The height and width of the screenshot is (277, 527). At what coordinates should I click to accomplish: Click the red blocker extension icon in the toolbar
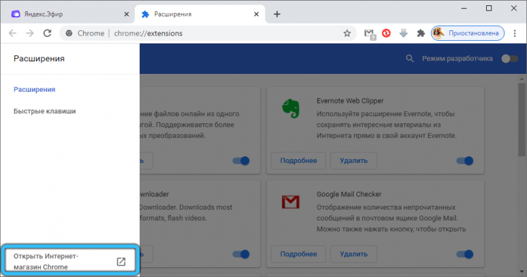click(x=386, y=34)
